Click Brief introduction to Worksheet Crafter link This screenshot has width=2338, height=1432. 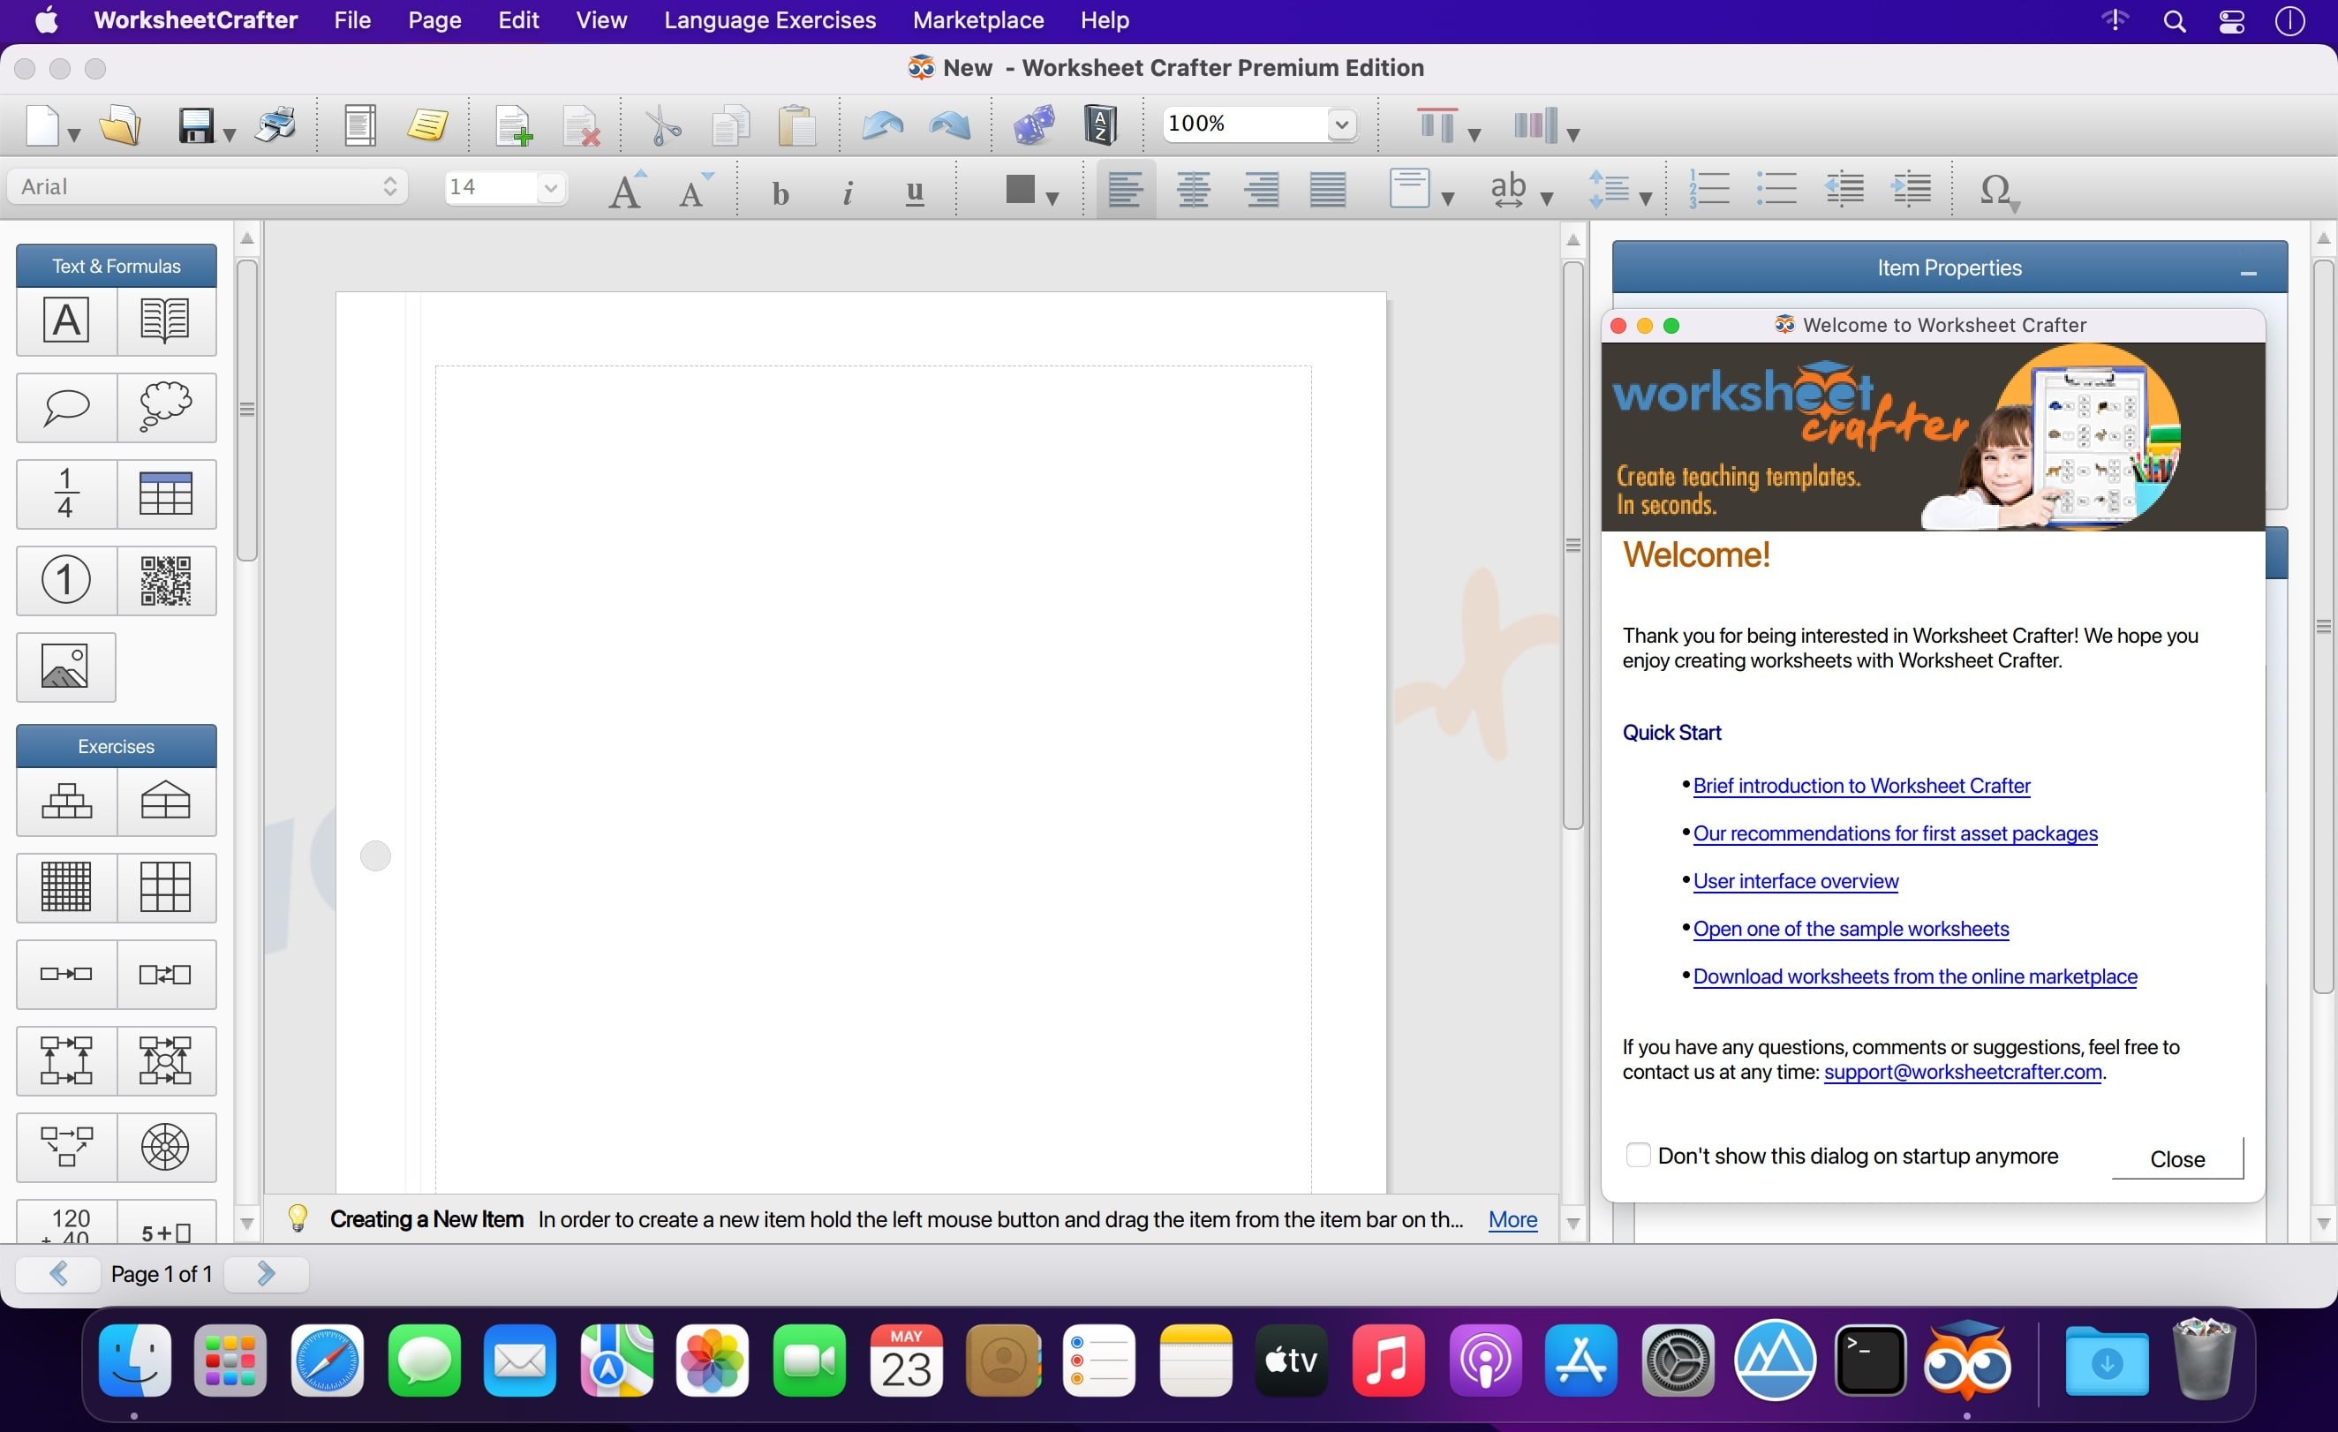click(x=1860, y=783)
